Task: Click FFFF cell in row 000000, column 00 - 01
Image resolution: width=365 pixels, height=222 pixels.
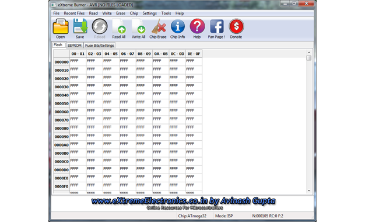Action: tap(78, 62)
